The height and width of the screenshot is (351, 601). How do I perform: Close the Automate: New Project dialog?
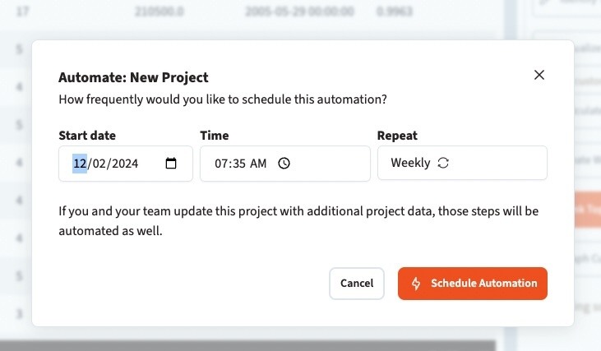click(x=539, y=75)
